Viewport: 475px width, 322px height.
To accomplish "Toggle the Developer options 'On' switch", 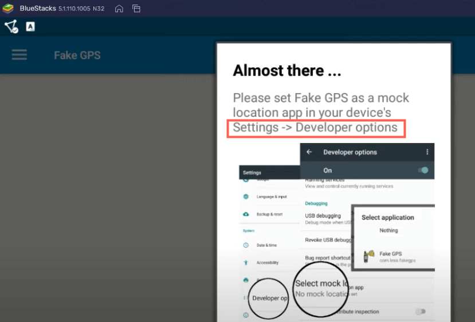I will 423,170.
